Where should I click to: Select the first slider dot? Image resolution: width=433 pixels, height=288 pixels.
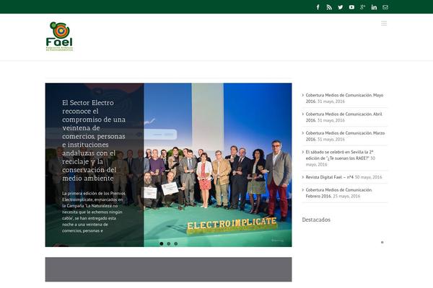click(161, 243)
